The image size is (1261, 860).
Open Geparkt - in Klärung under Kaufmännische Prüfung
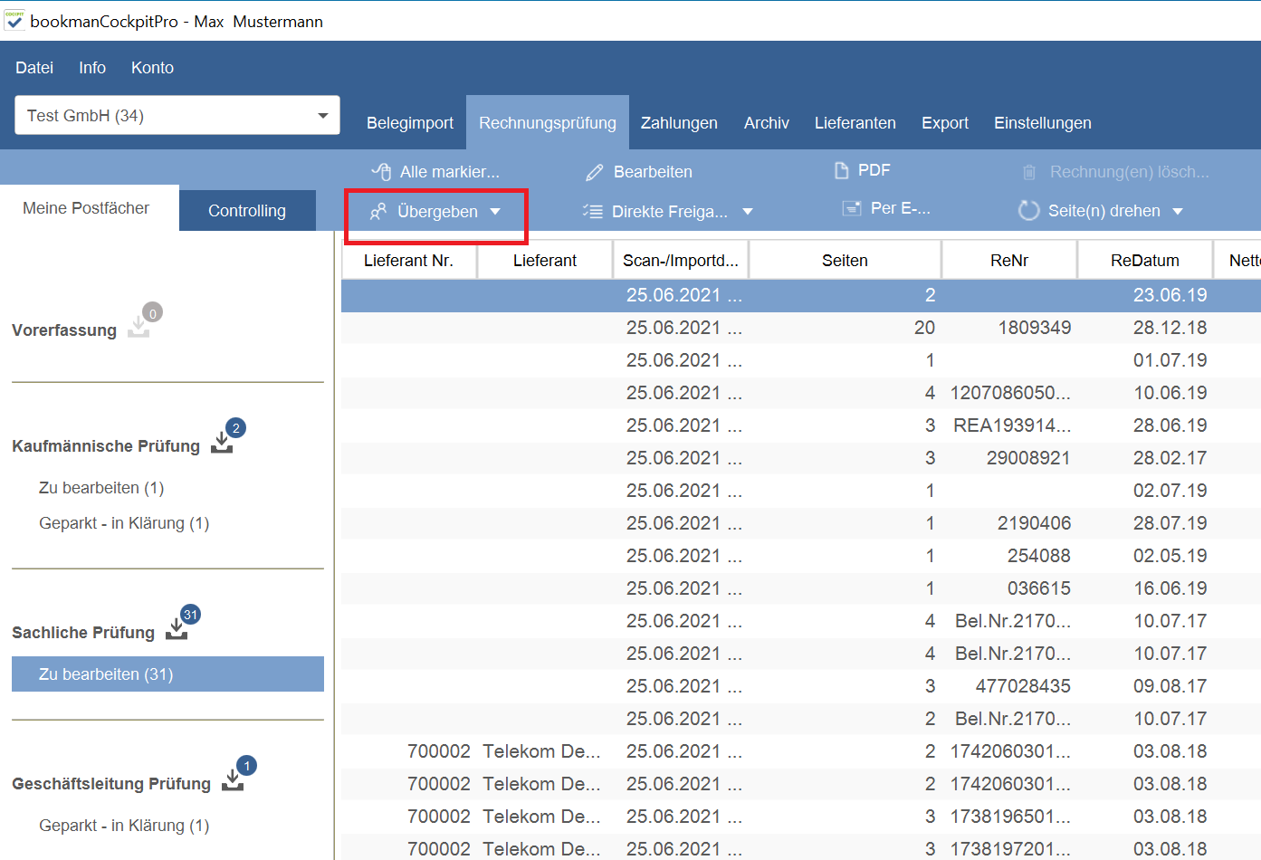pyautogui.click(x=124, y=523)
